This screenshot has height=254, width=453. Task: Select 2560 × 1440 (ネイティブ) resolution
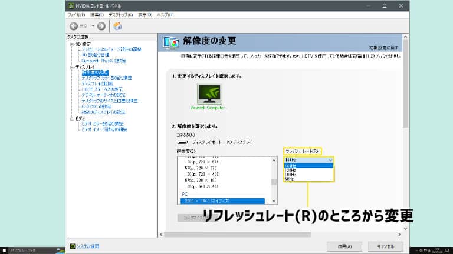click(x=222, y=201)
